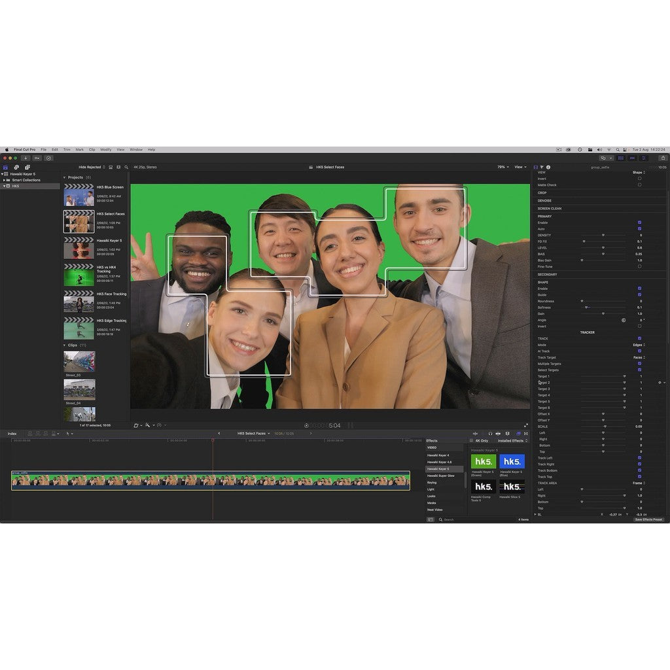The image size is (670, 670).
Task: Toggle the audio skimming waveform icon
Action: point(475,433)
